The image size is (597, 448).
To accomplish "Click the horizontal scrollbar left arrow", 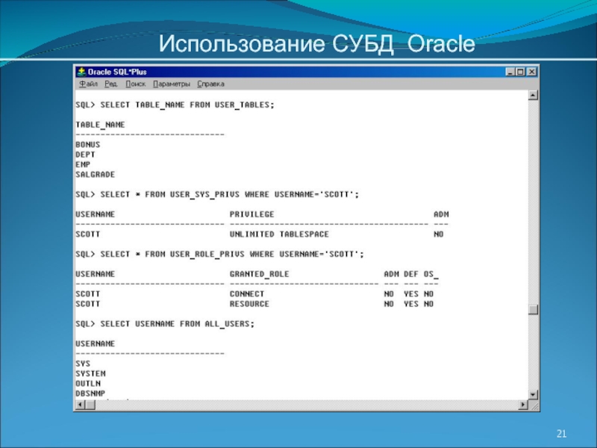I will point(81,405).
